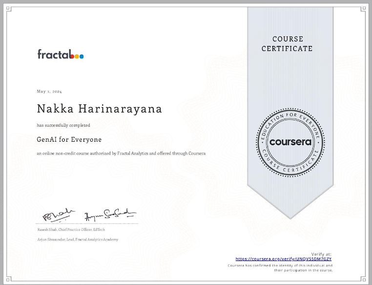Click Arjun Sivasundar's signature
This screenshot has width=372, height=285.
click(110, 215)
